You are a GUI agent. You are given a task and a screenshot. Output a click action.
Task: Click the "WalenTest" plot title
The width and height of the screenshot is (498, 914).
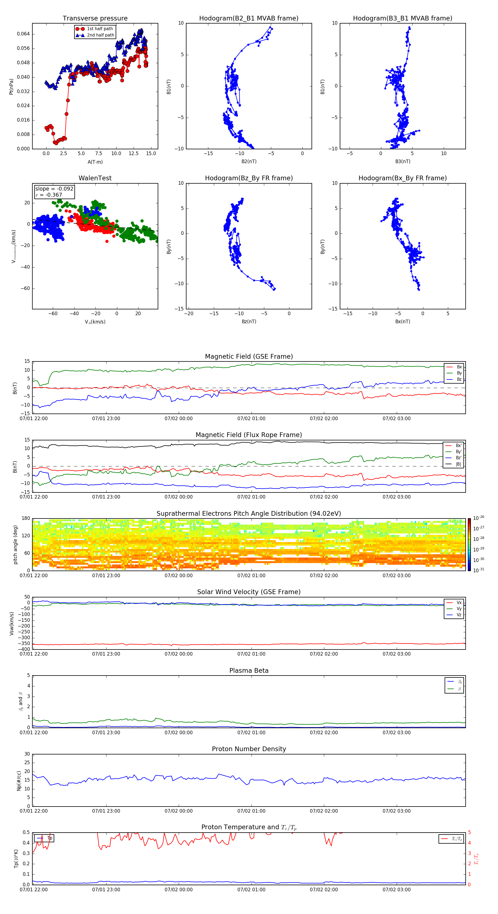[x=95, y=178]
